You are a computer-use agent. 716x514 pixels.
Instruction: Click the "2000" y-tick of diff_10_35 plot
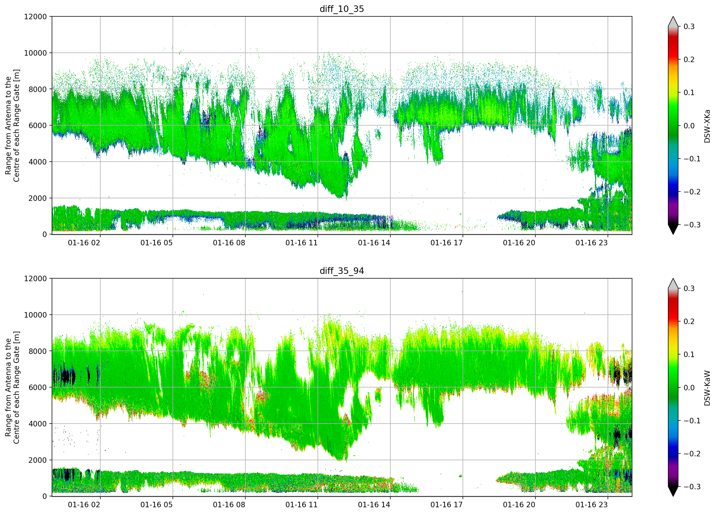point(38,198)
